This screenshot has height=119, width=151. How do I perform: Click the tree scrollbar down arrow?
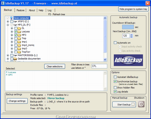(x=105, y=60)
